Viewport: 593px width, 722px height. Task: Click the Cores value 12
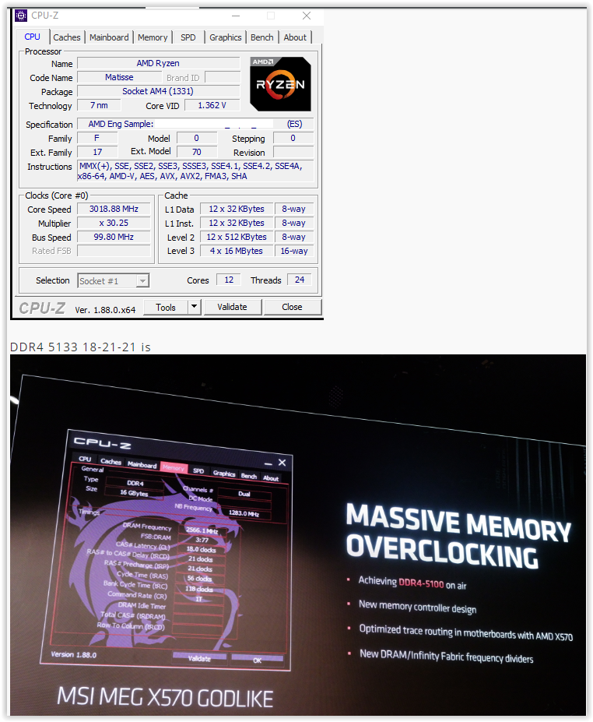229,280
